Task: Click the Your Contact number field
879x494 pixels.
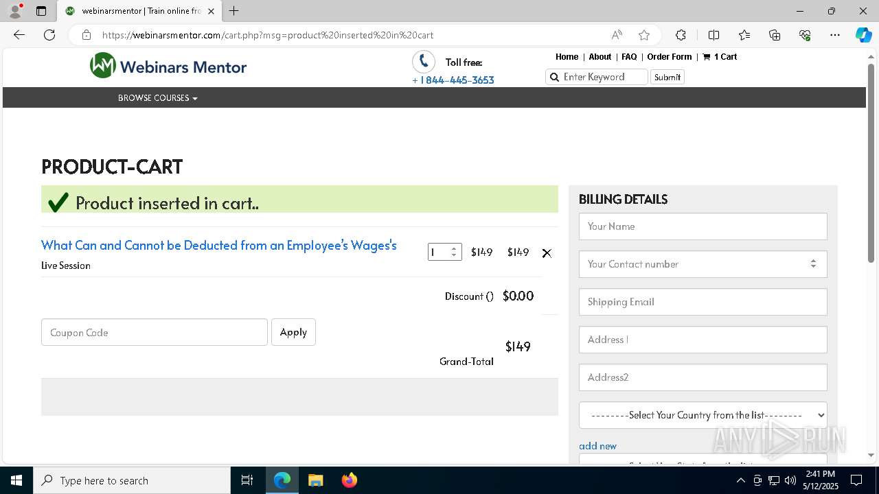Action: click(703, 264)
